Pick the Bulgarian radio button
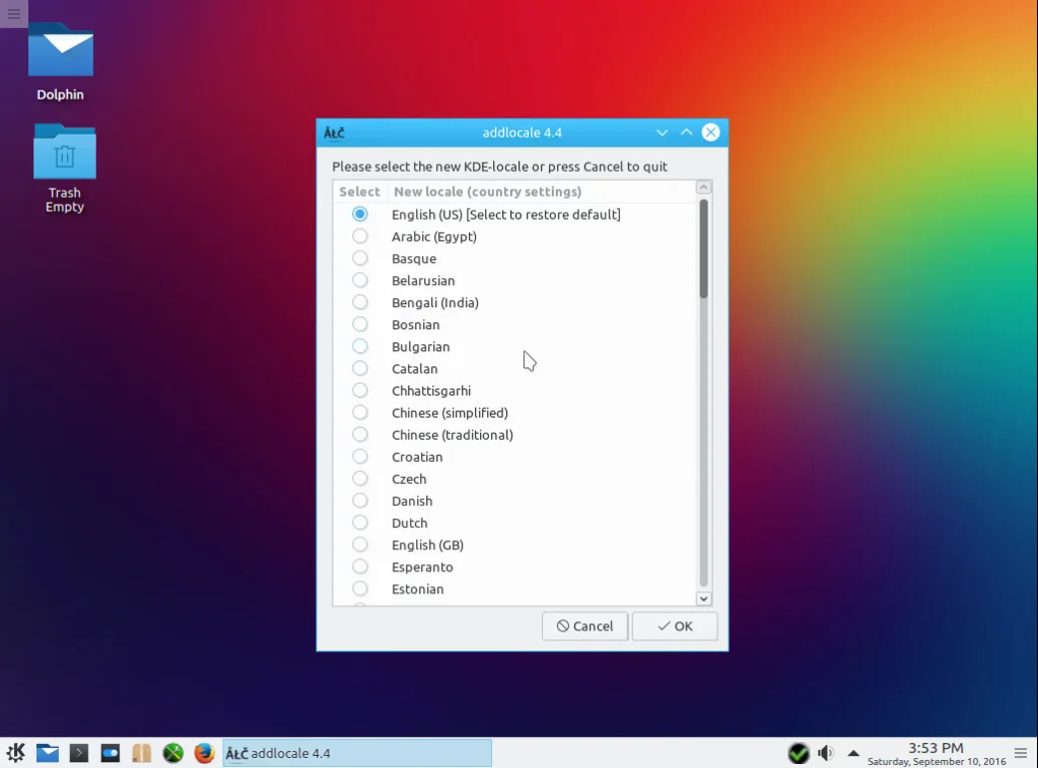Screen dimensions: 1038x768 click(x=360, y=346)
